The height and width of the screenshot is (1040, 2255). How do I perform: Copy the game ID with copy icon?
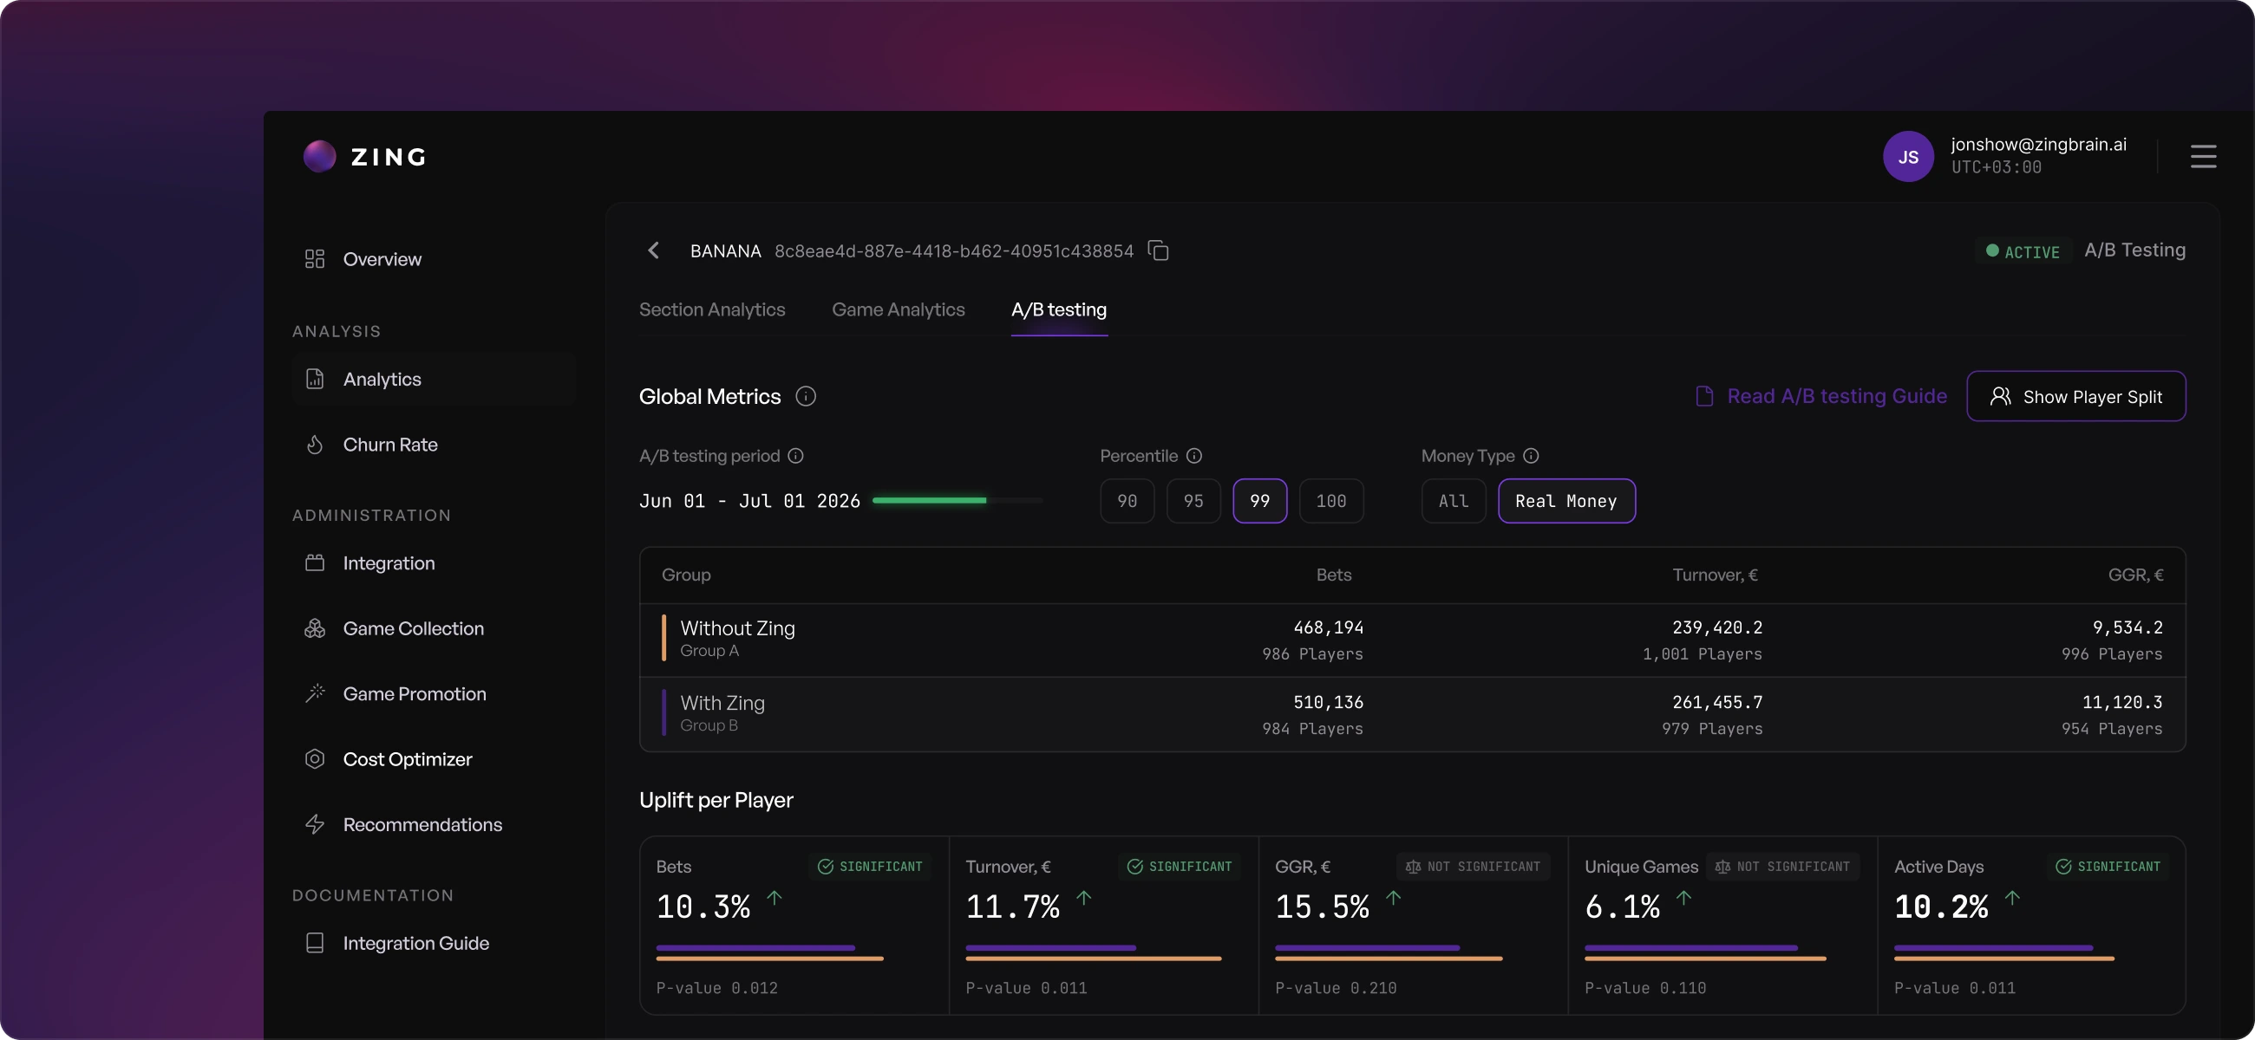coord(1158,251)
